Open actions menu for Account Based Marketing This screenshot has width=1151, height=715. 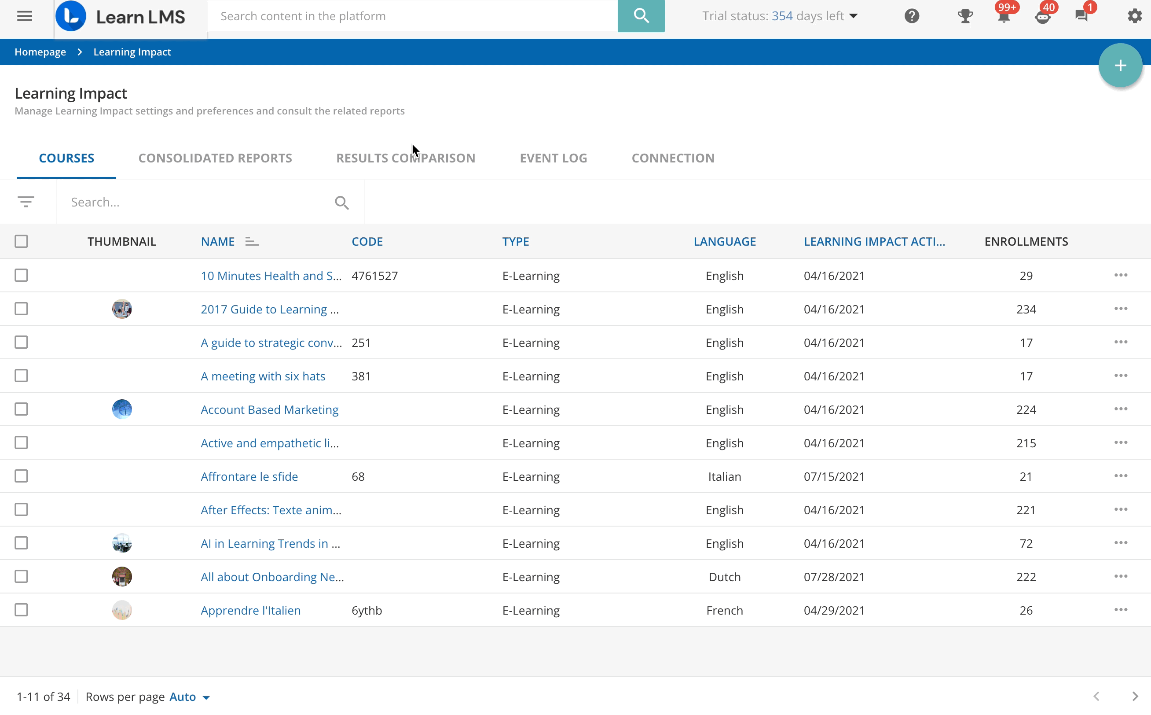1120,409
